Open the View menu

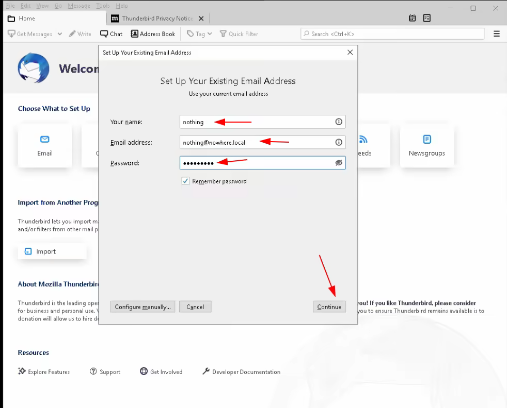[42, 6]
